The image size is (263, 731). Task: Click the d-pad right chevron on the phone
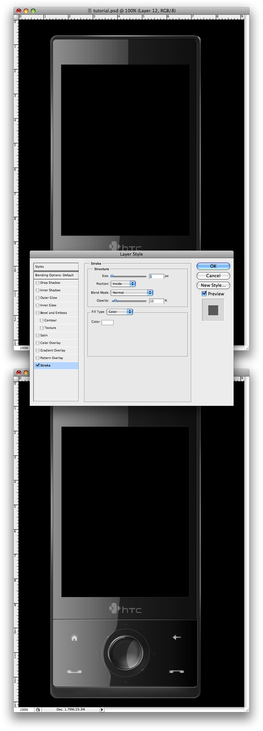[154, 653]
